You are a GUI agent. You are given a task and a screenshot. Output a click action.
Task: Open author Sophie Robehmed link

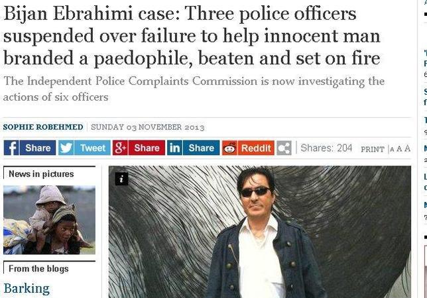click(x=43, y=127)
